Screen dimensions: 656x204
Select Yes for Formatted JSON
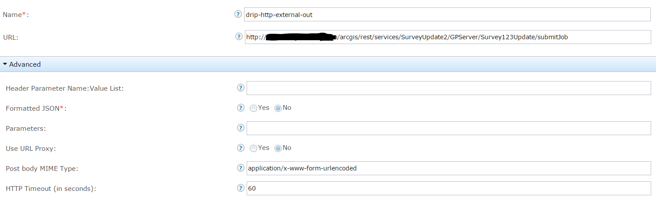254,108
